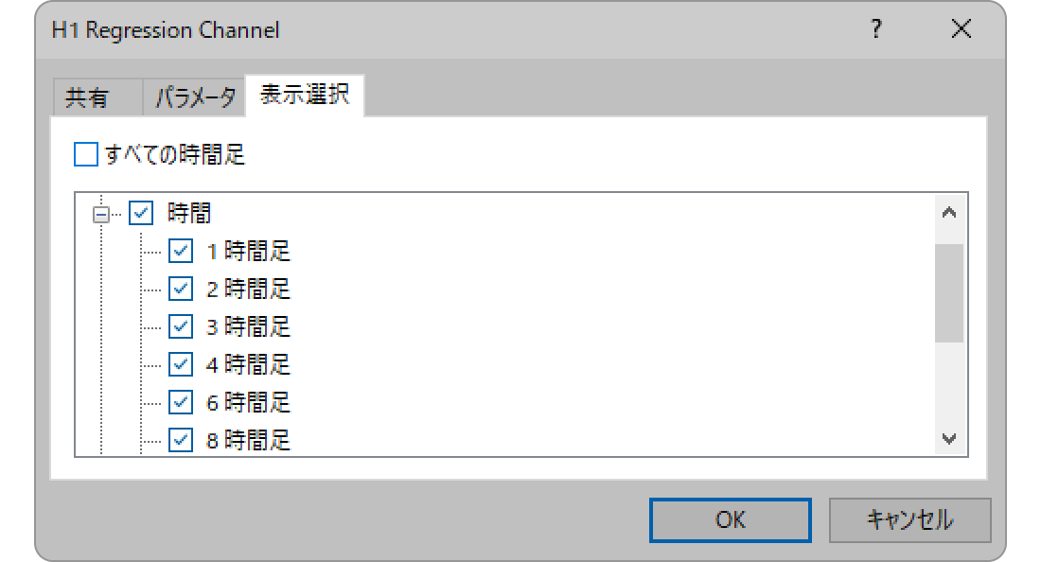Select the 4 時間足 tree item label

248,364
